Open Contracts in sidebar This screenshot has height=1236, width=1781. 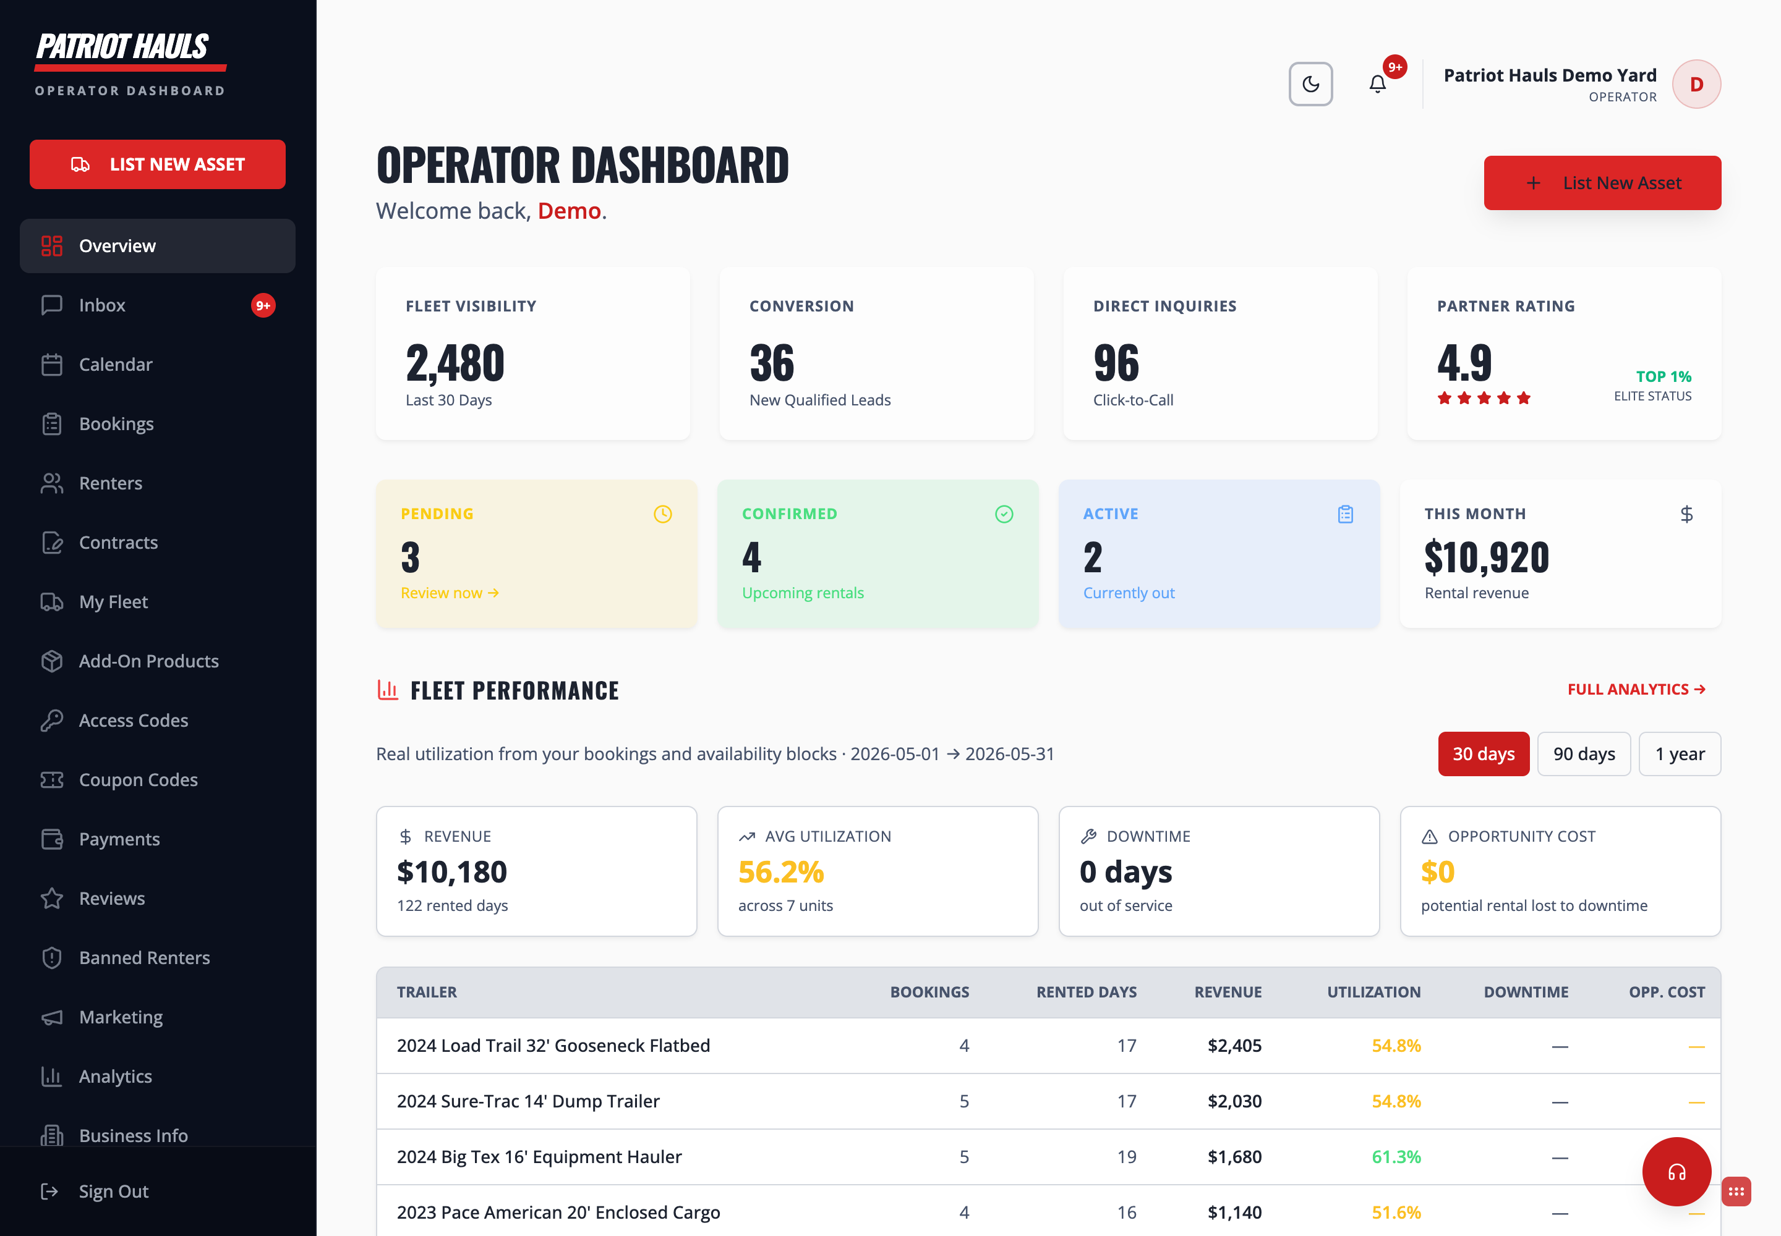tap(157, 542)
